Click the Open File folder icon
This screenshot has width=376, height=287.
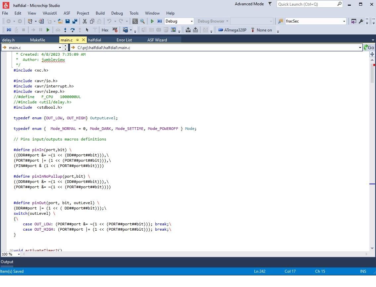point(60,21)
